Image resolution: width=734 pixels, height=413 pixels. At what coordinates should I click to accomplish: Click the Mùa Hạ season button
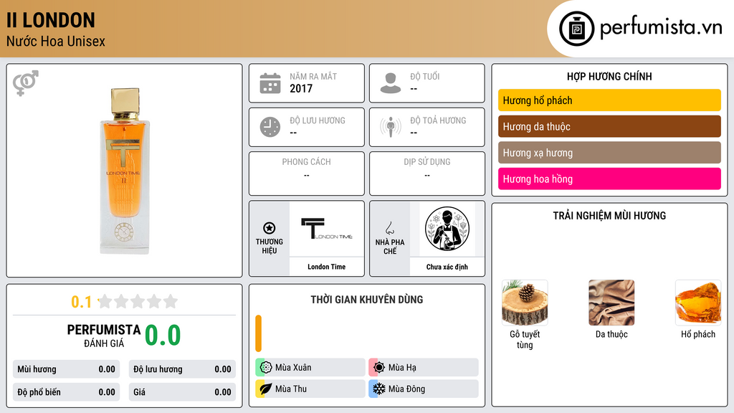click(424, 368)
